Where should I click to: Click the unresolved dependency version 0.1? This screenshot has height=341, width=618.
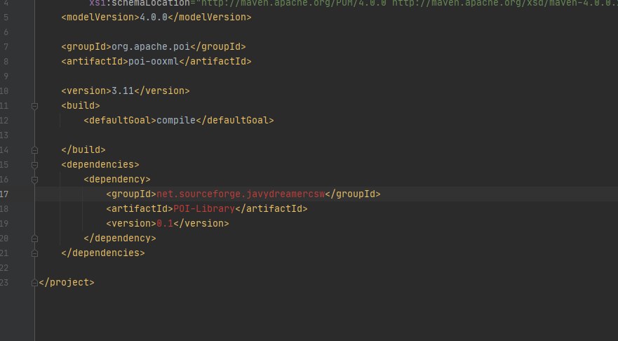(x=165, y=224)
